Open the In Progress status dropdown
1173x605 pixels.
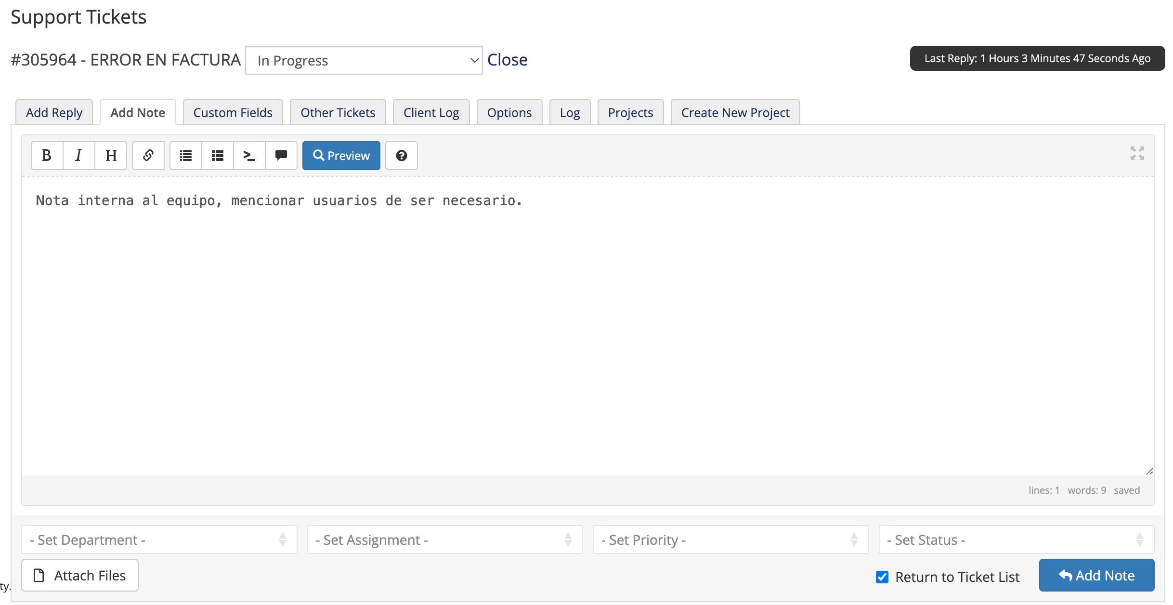(x=364, y=60)
